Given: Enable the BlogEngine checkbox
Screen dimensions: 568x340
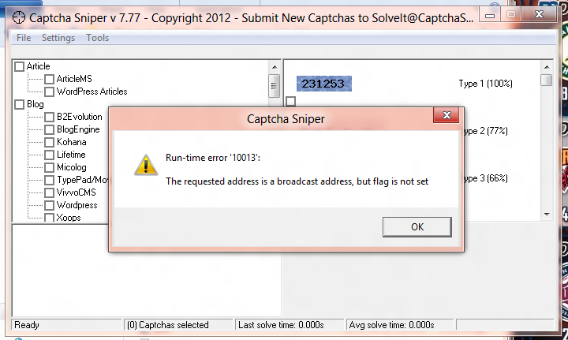Looking at the screenshot, I should point(49,129).
